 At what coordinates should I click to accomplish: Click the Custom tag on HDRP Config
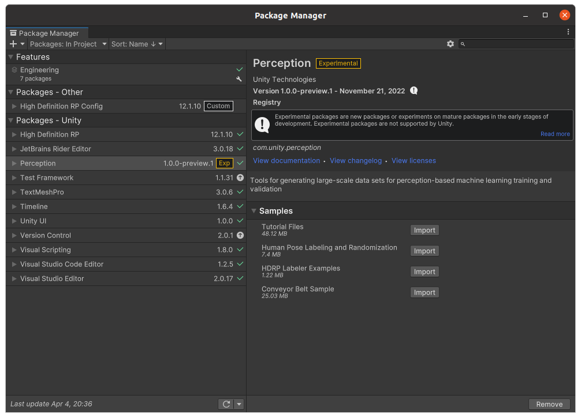[219, 106]
